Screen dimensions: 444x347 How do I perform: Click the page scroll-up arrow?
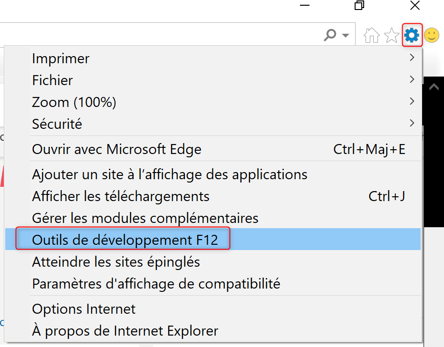click(434, 87)
